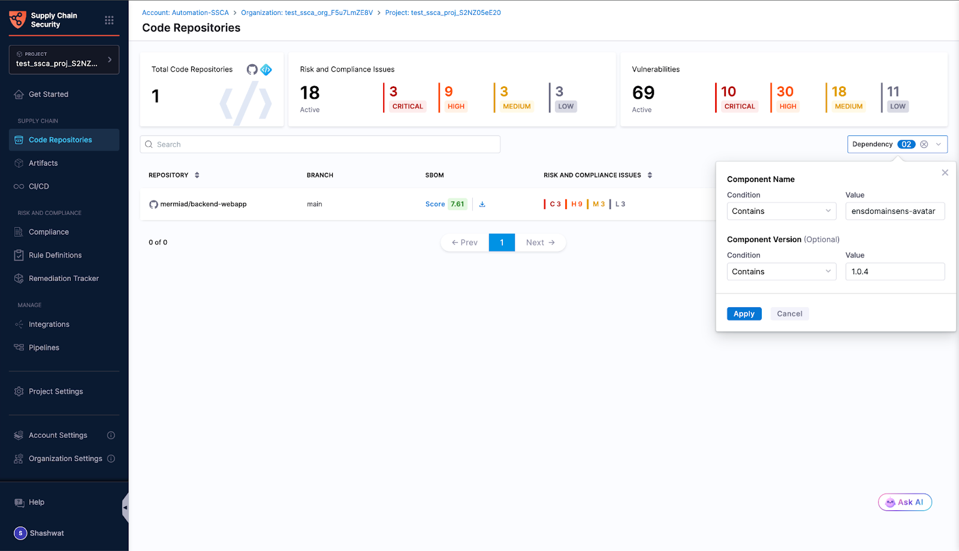Sort by Risk and Compliance Issues column

point(650,175)
